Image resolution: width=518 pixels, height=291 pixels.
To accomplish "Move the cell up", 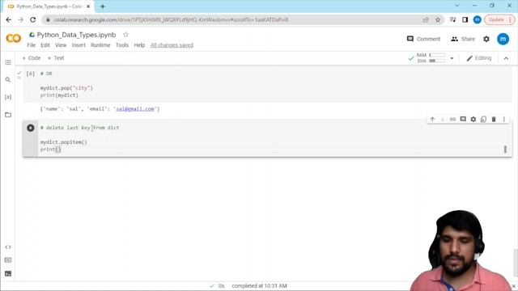I will (432, 119).
